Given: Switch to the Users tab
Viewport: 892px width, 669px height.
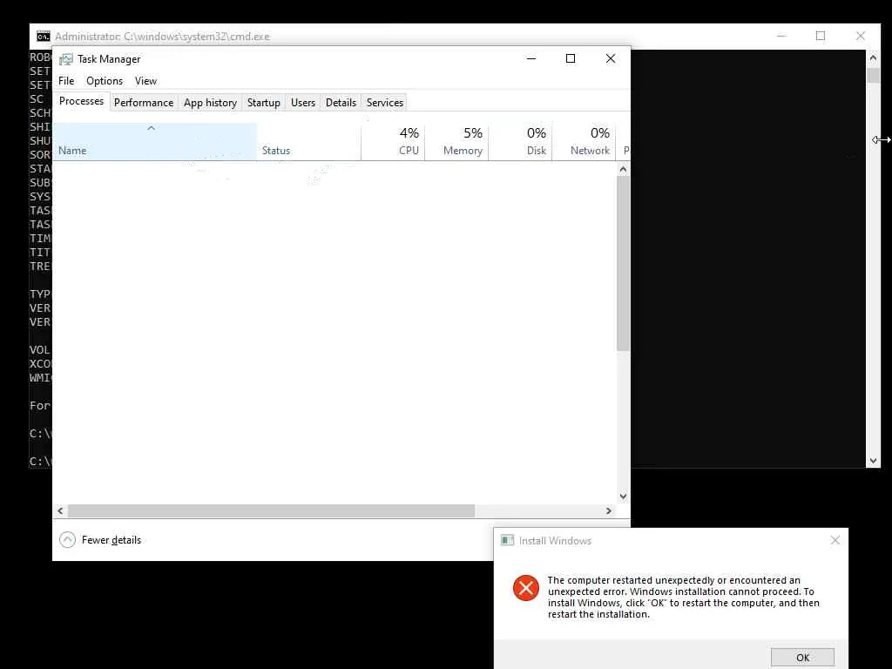Looking at the screenshot, I should point(302,103).
